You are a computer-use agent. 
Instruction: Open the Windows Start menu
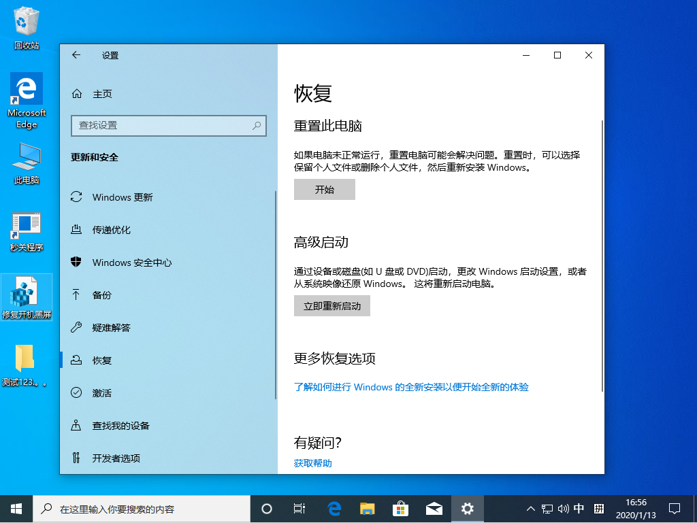click(x=16, y=508)
